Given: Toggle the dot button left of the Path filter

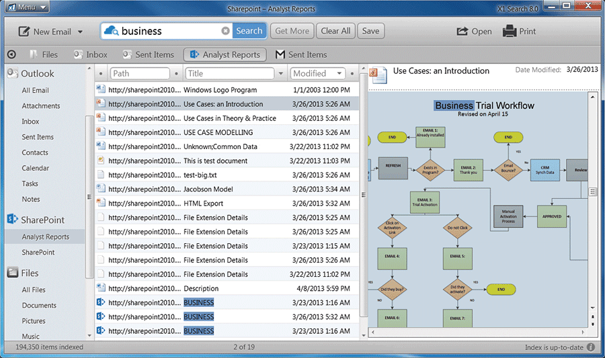Looking at the screenshot, I should (101, 74).
